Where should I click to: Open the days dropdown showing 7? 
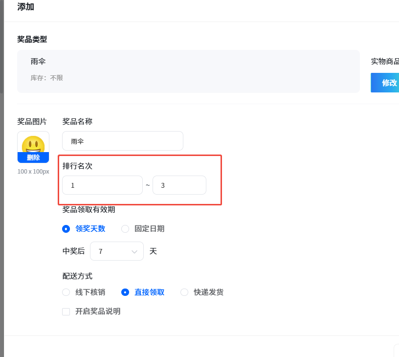pos(117,251)
